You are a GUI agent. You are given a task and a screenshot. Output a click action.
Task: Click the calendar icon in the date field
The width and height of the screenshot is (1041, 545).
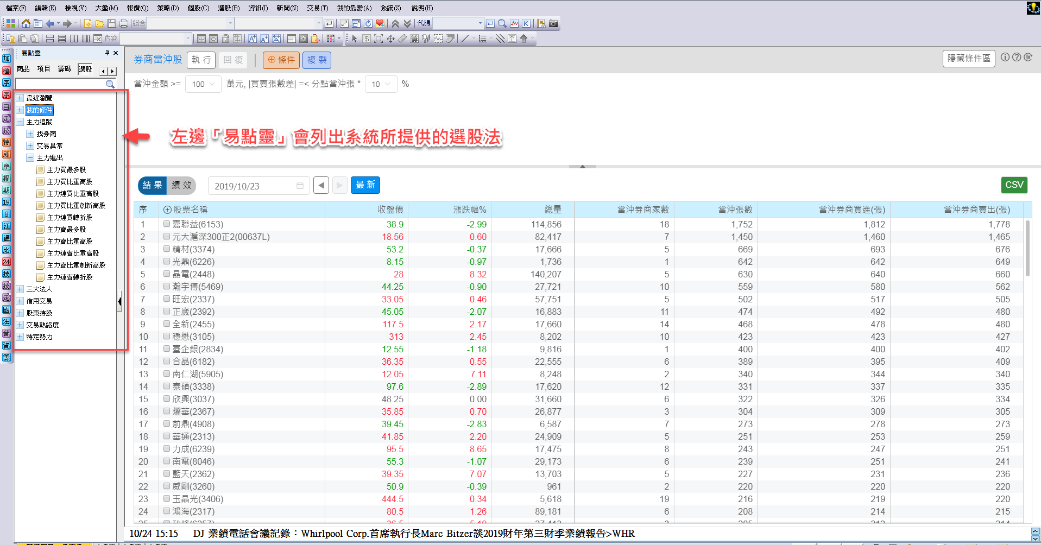300,186
